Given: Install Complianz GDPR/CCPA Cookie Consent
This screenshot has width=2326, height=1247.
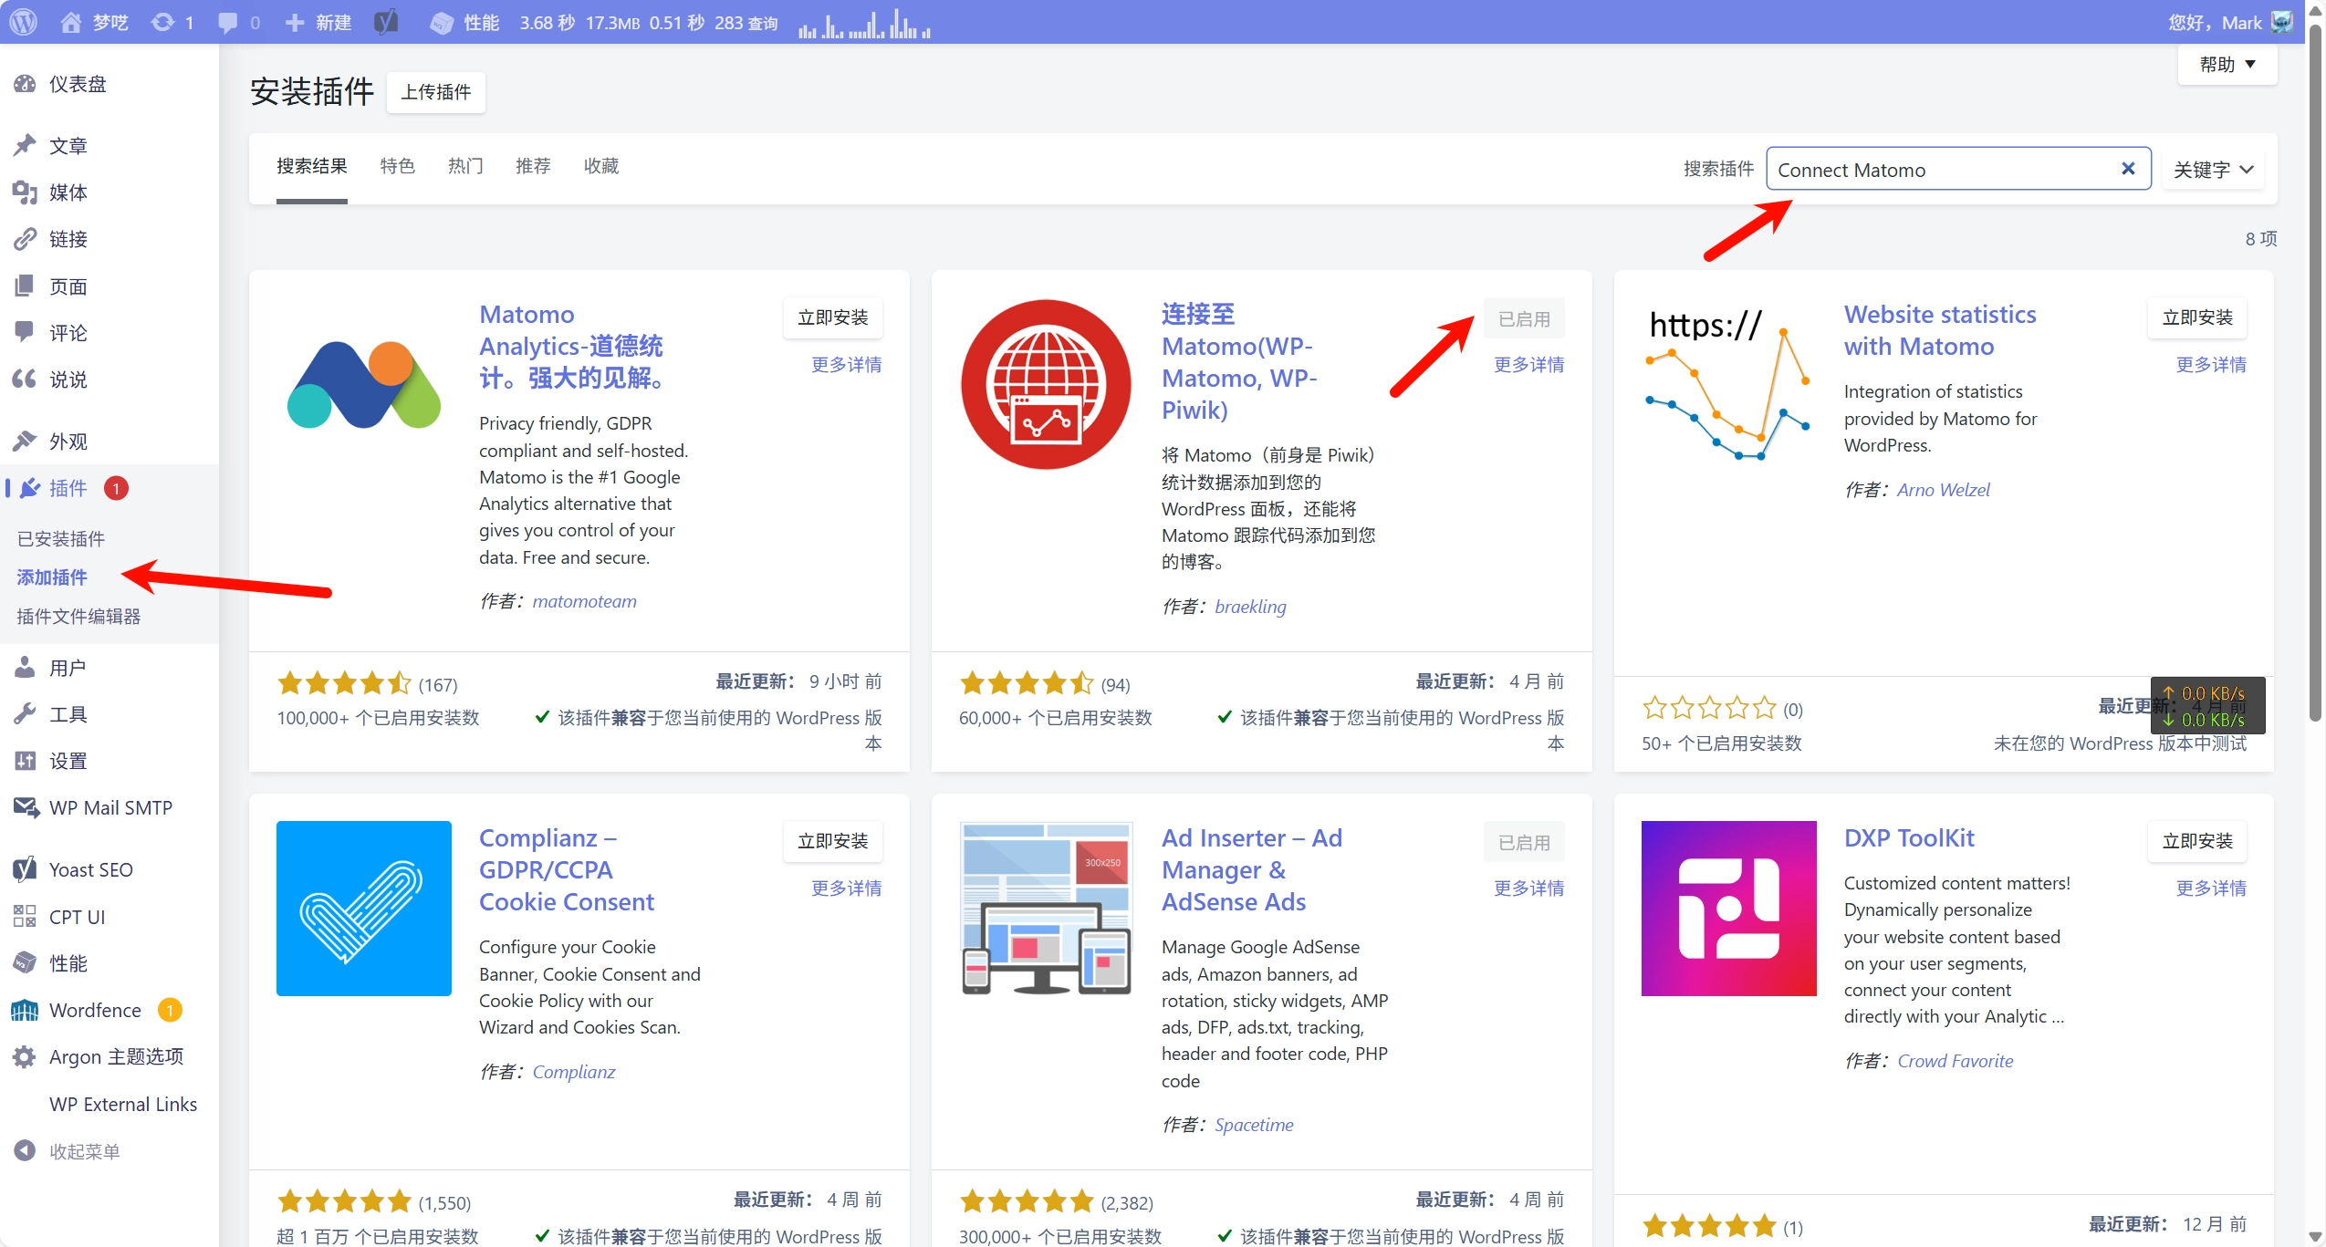Looking at the screenshot, I should (x=833, y=841).
